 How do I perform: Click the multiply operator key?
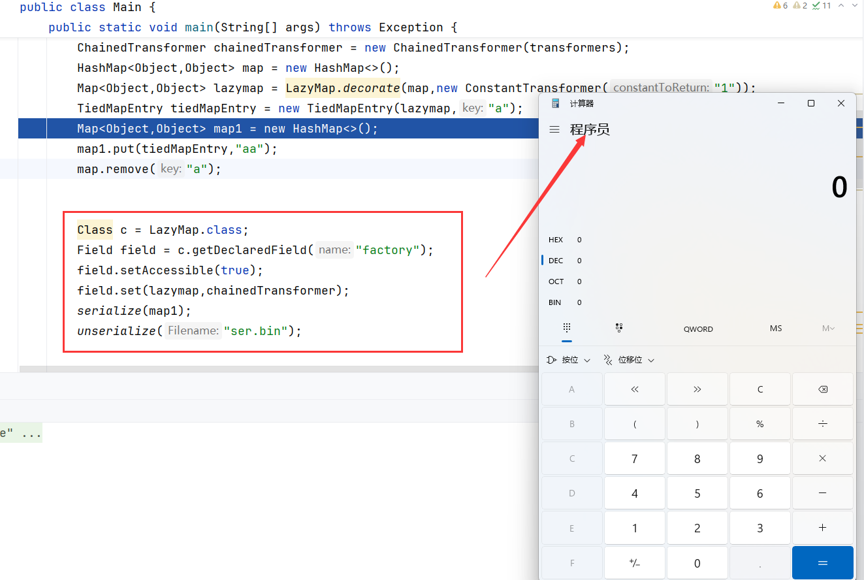[823, 459]
